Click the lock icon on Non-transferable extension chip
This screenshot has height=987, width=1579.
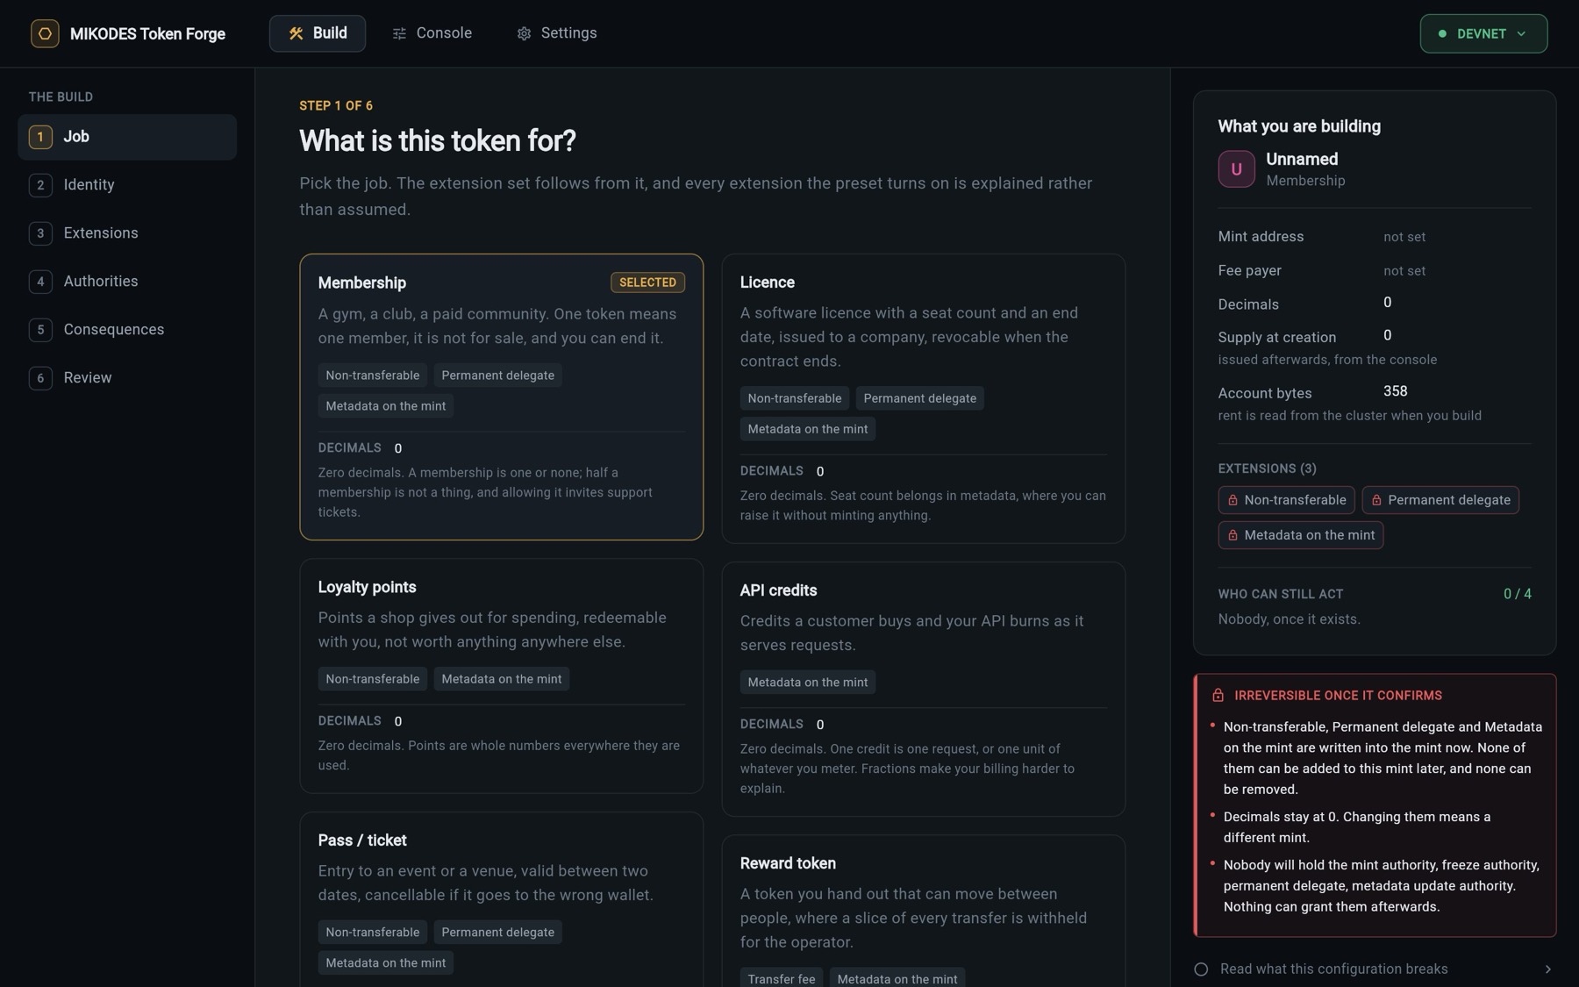click(1232, 500)
